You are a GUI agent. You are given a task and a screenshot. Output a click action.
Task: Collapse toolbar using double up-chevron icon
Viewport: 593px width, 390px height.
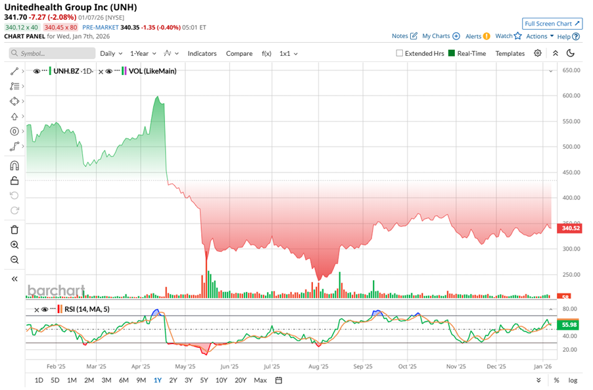click(555, 53)
